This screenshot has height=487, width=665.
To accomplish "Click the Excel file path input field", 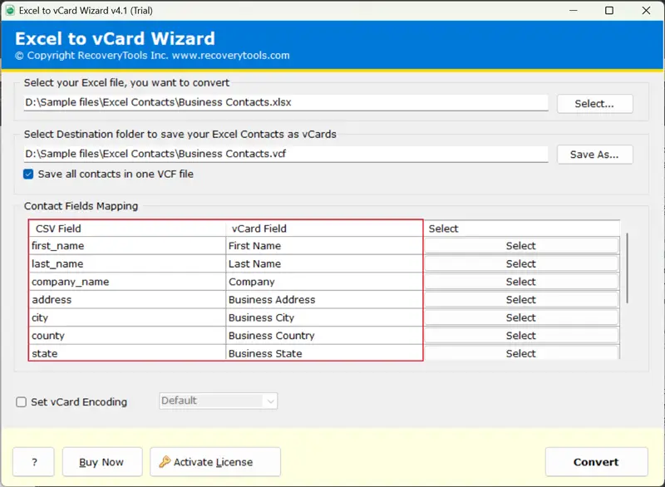I will [285, 103].
